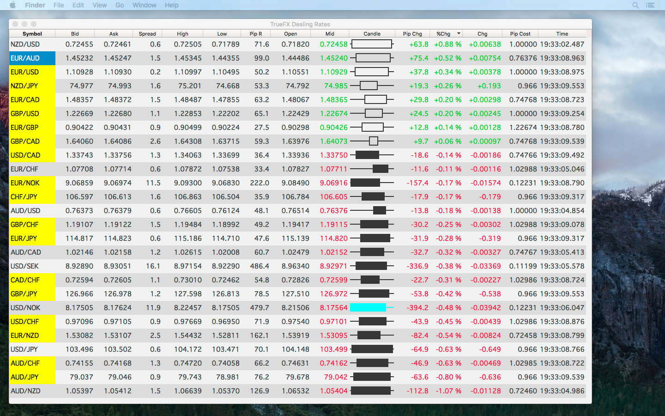Select the CAD/CHF symbol cell
This screenshot has height=416, width=665.
click(32, 280)
